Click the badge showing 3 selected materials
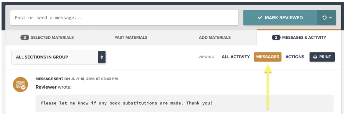Screen dimensions: 347x121 click(25, 38)
